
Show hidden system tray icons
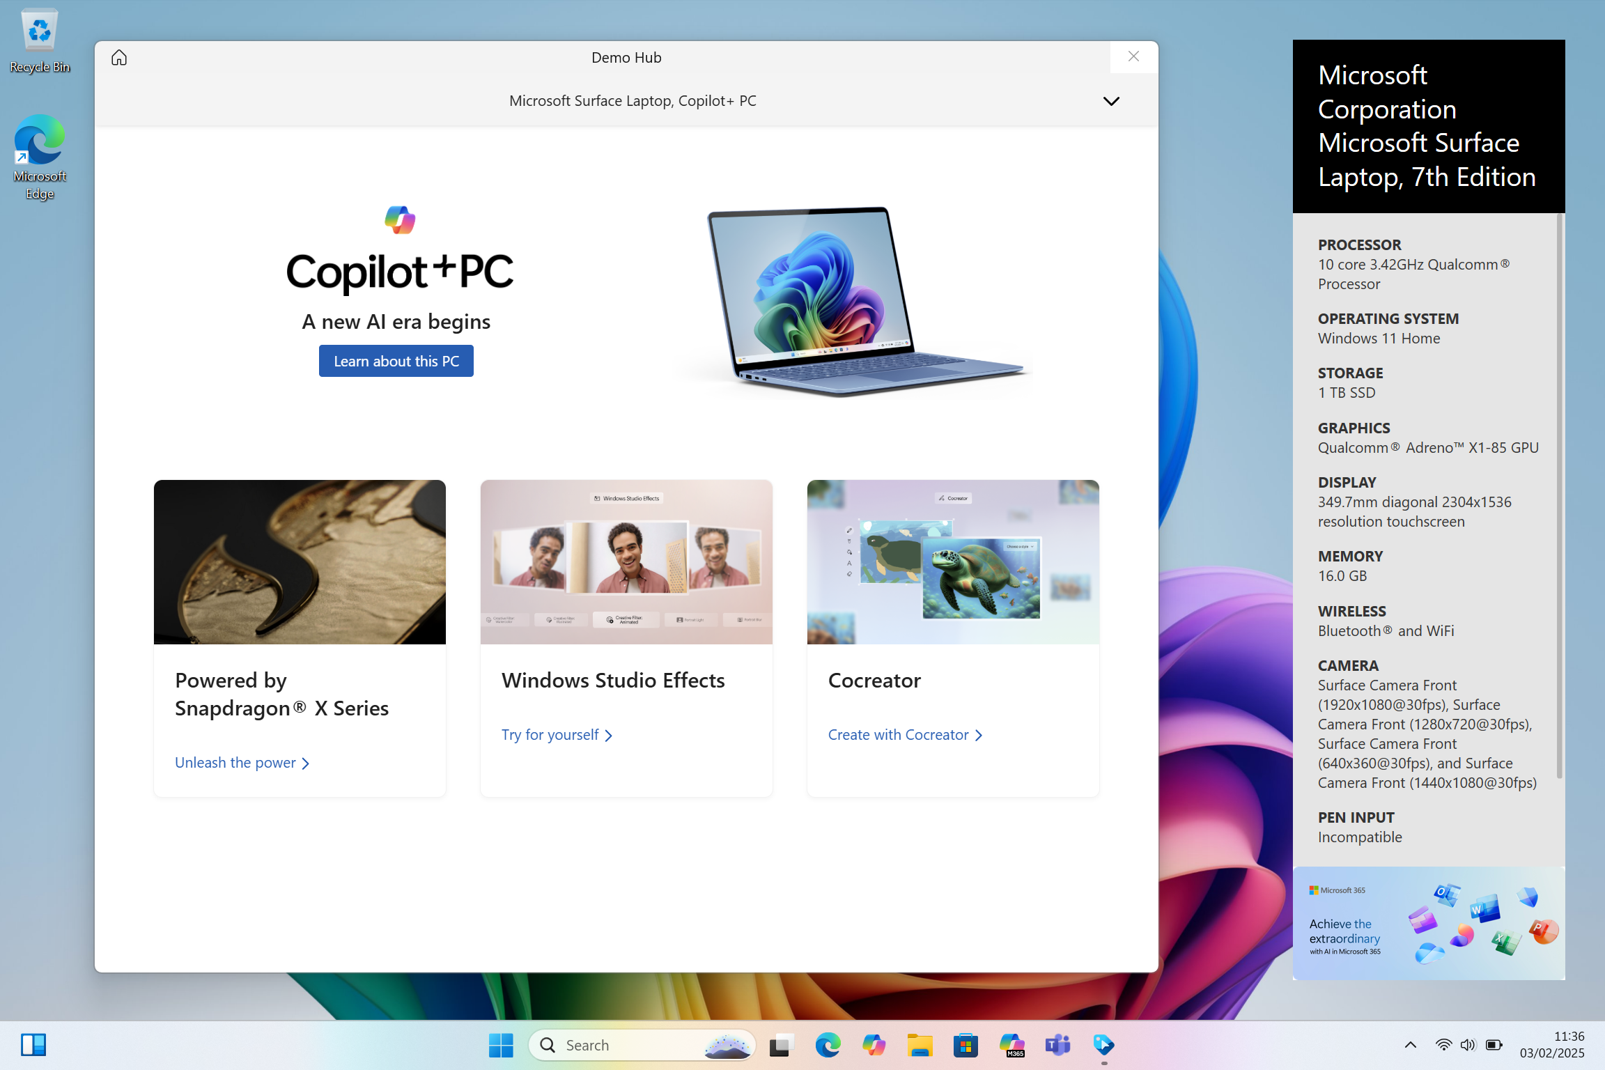(1410, 1045)
